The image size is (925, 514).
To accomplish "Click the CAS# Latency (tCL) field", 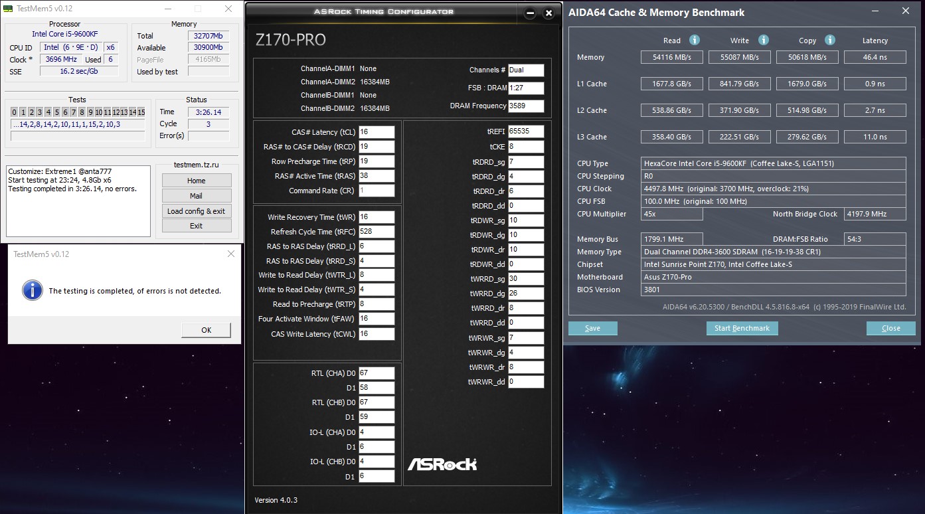I will pos(377,132).
